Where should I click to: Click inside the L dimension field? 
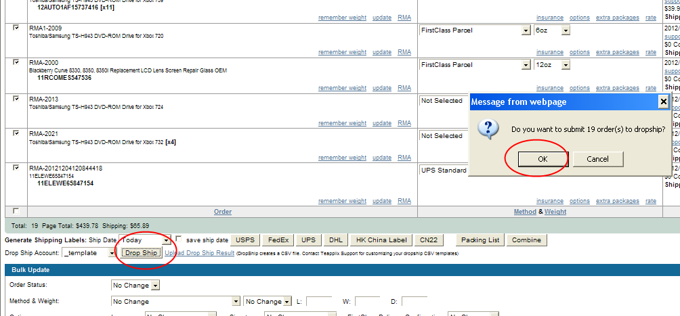pos(319,301)
